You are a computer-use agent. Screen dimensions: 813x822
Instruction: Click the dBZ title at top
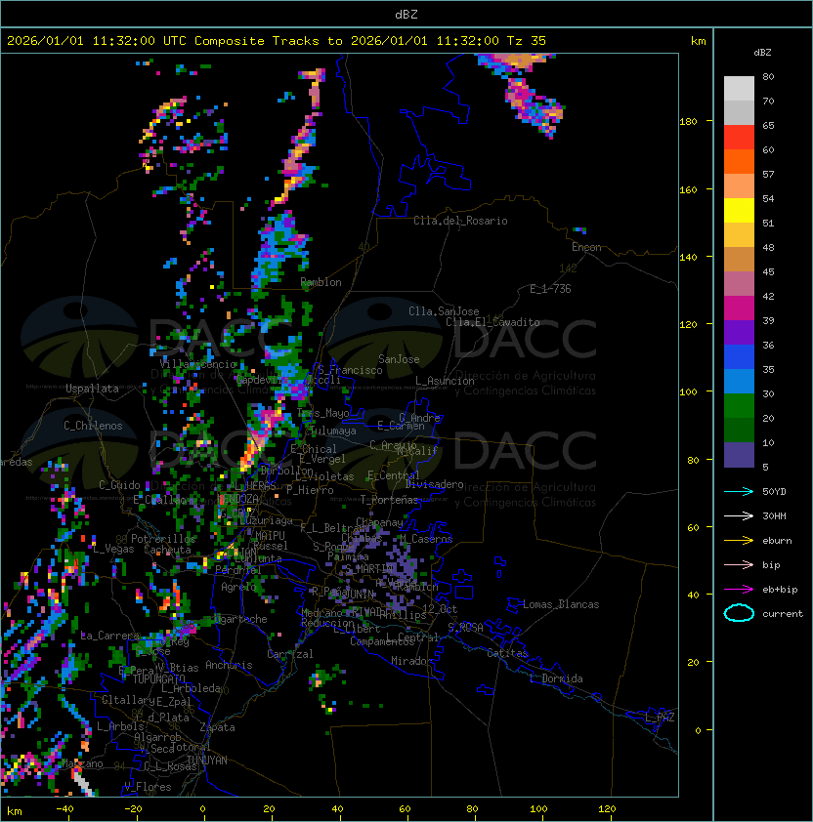pyautogui.click(x=406, y=14)
